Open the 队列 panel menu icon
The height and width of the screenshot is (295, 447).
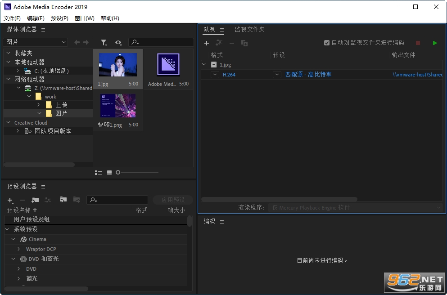point(222,30)
